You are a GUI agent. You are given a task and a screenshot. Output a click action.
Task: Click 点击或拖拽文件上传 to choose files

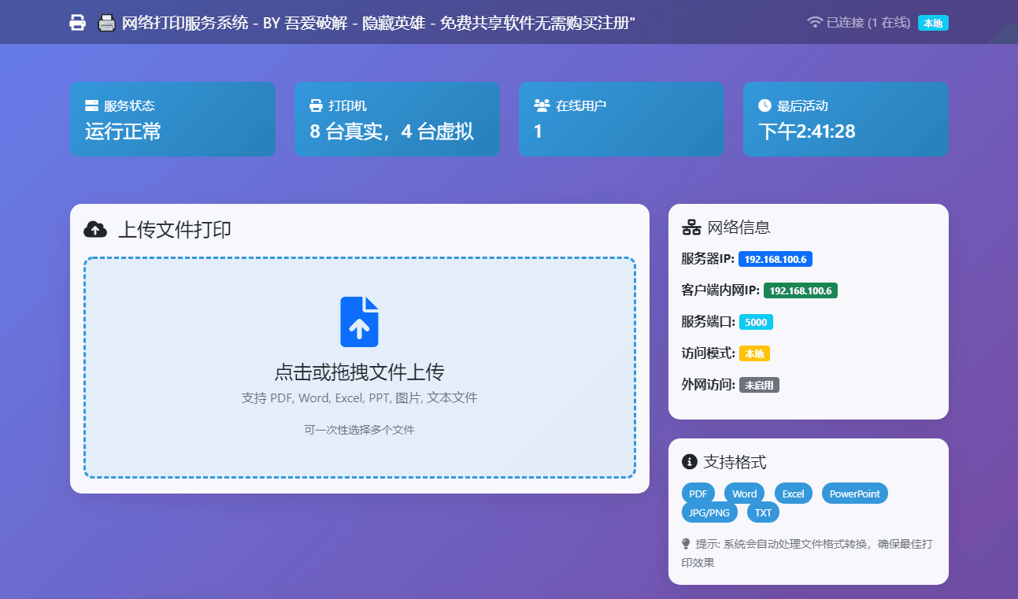pos(359,372)
